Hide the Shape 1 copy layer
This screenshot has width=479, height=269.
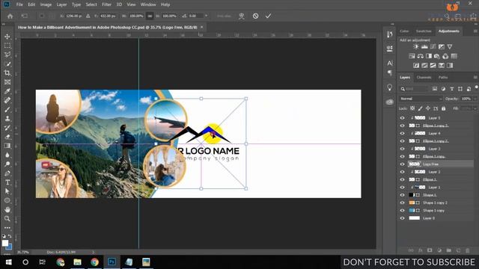click(x=403, y=211)
